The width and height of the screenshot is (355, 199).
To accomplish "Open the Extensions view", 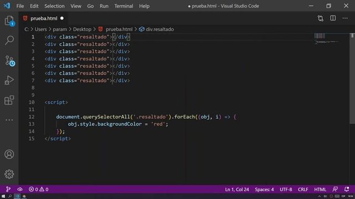I will click(x=9, y=100).
